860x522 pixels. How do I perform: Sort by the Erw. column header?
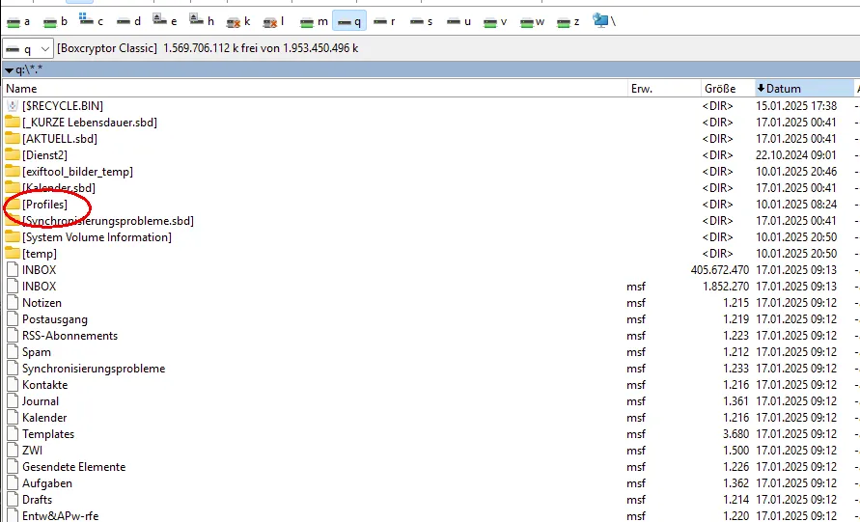(664, 88)
